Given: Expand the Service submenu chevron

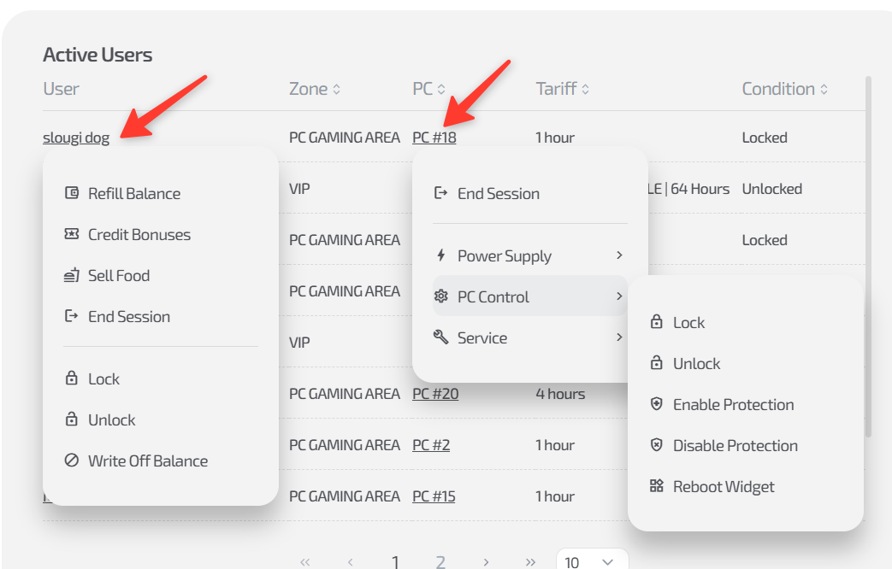Looking at the screenshot, I should 619,337.
